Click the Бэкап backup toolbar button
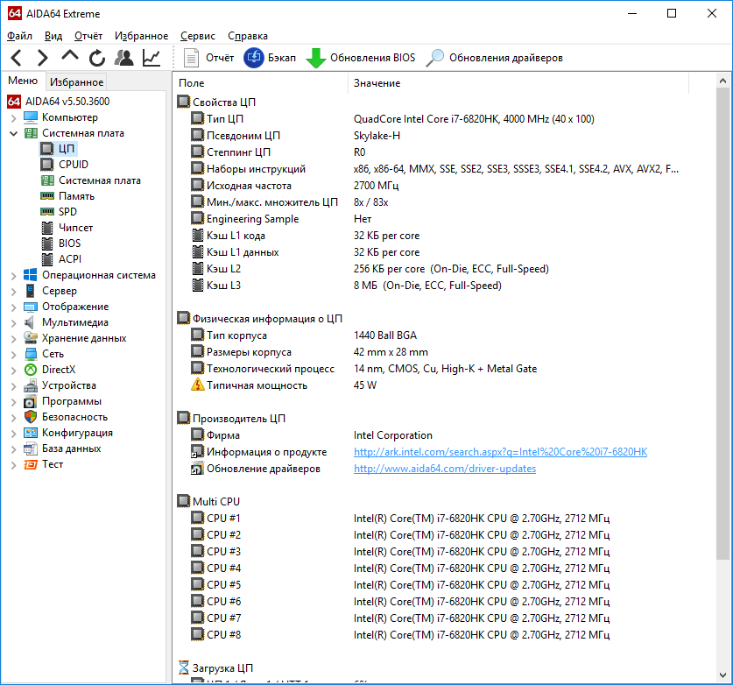The height and width of the screenshot is (685, 733). pyautogui.click(x=270, y=58)
